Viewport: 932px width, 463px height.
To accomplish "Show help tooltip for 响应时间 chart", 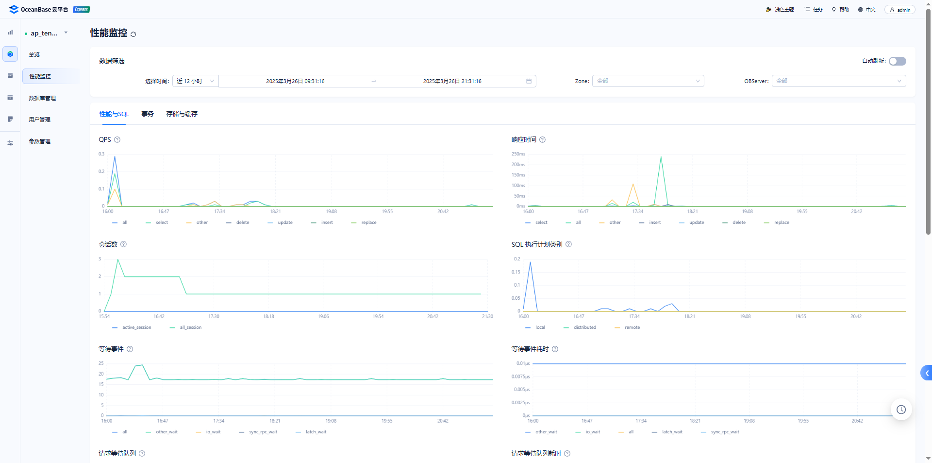I will pos(543,140).
